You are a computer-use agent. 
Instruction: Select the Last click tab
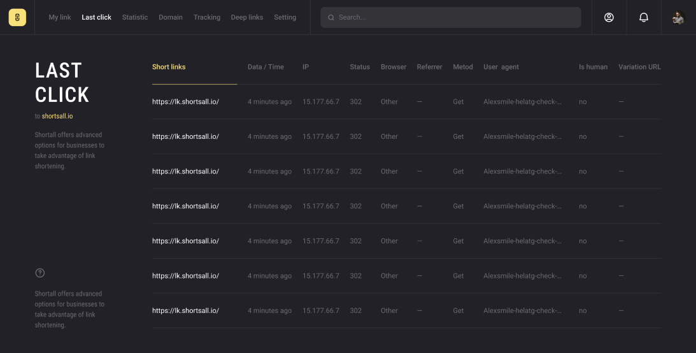tap(96, 17)
